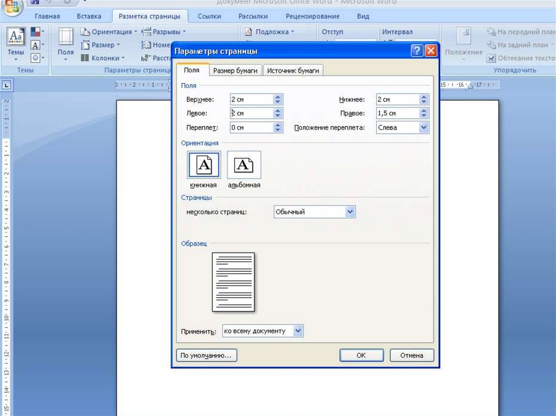
Task: Expand the gutter position (Слева) dropdown
Action: [x=424, y=128]
